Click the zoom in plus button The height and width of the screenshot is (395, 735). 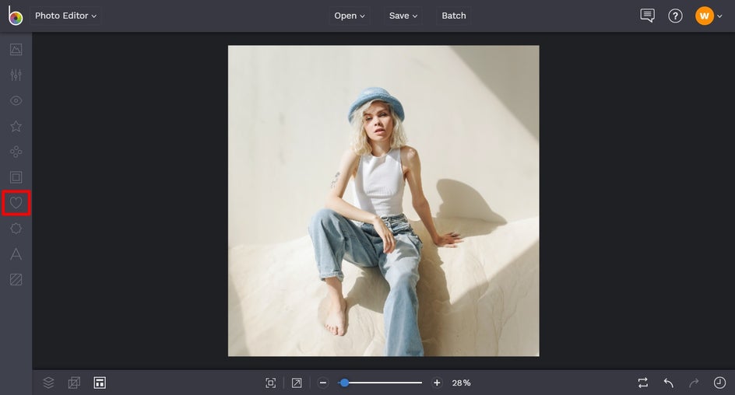point(437,383)
